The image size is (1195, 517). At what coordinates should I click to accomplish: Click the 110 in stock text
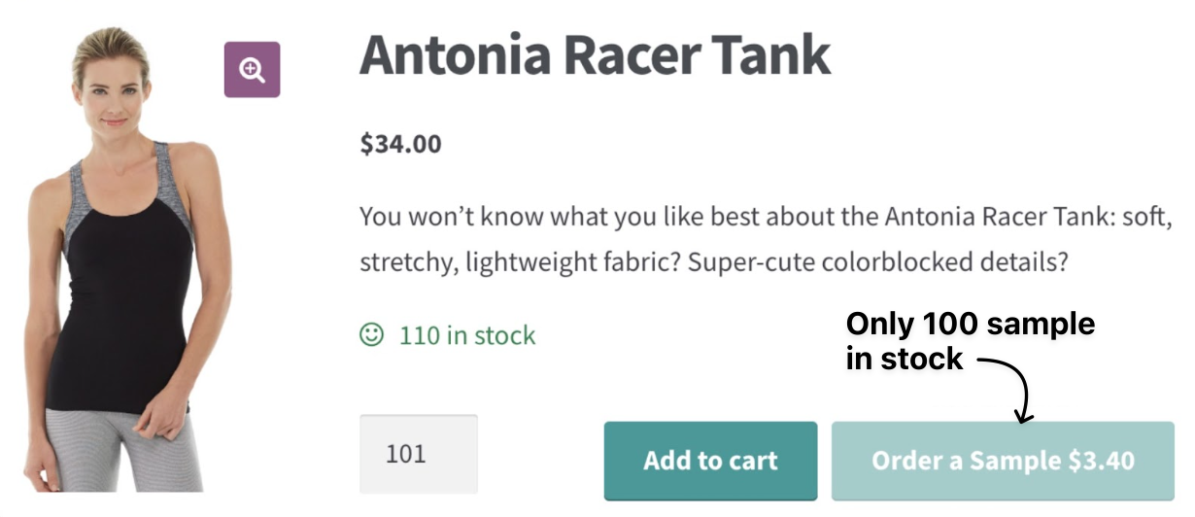(x=466, y=335)
